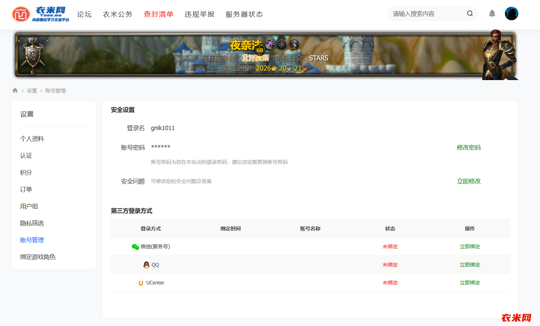Click the WeChat icon in 微信 row

pos(135,247)
